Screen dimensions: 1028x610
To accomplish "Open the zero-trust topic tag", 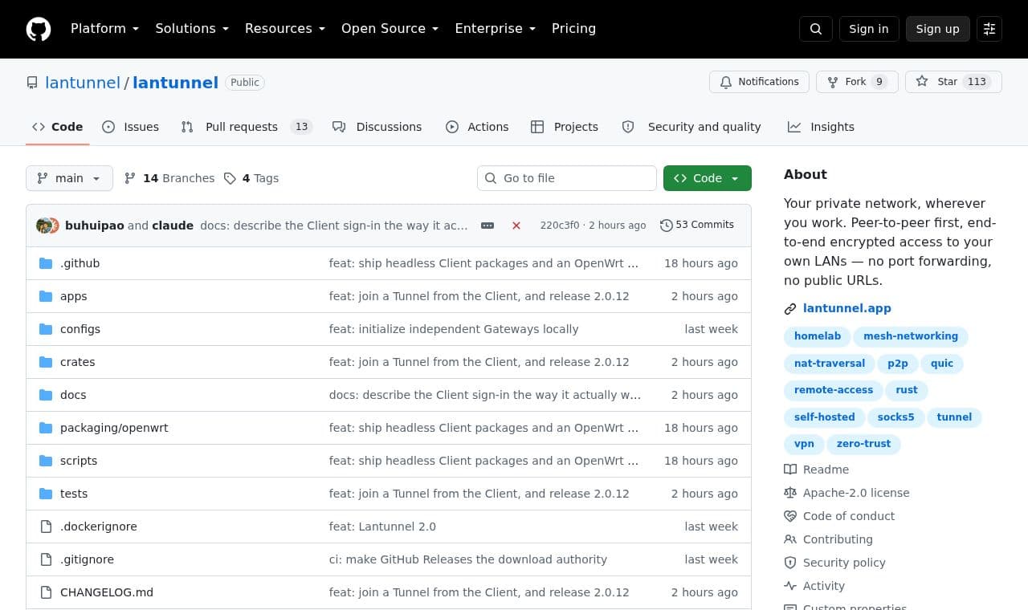I will point(863,444).
